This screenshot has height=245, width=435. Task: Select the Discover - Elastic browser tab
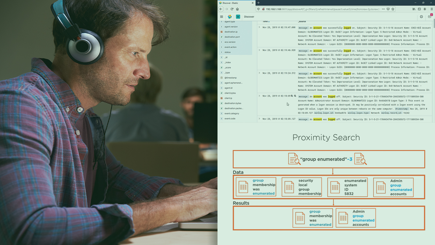click(x=234, y=3)
